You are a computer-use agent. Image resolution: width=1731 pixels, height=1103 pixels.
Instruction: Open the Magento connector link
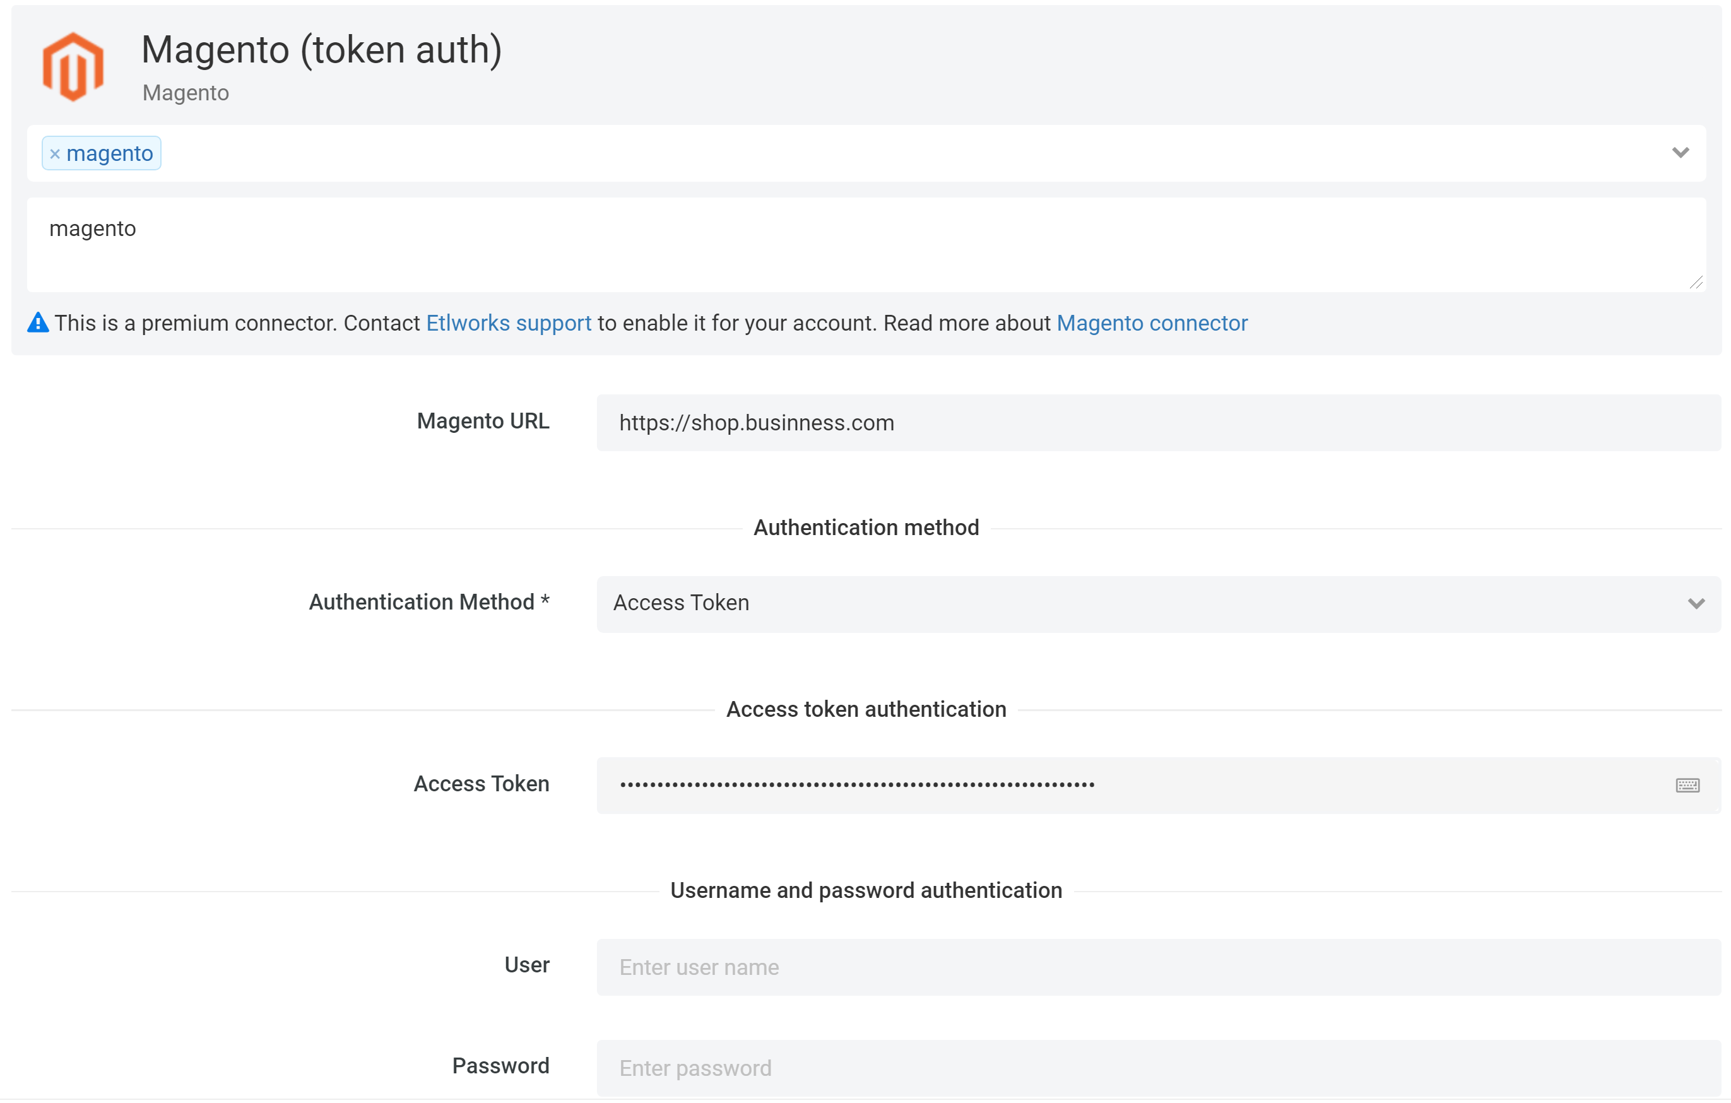pos(1152,323)
